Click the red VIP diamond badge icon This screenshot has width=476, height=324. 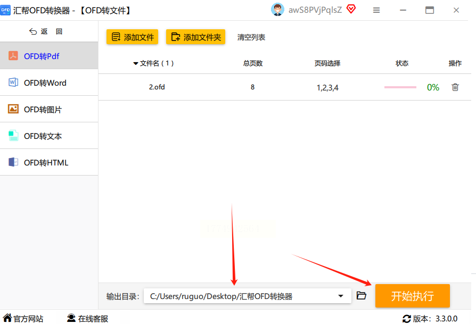pyautogui.click(x=351, y=9)
